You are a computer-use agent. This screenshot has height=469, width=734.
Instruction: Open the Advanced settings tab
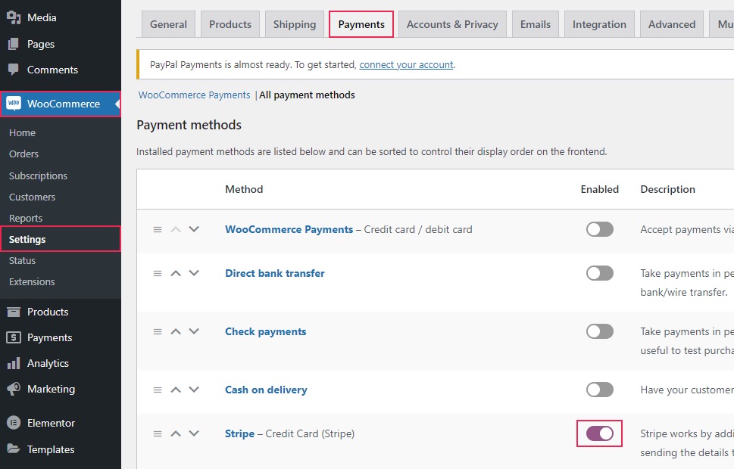point(672,24)
